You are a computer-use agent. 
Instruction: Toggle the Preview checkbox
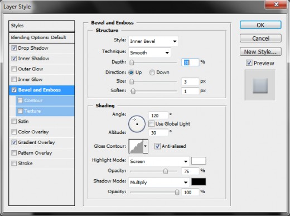[249, 63]
